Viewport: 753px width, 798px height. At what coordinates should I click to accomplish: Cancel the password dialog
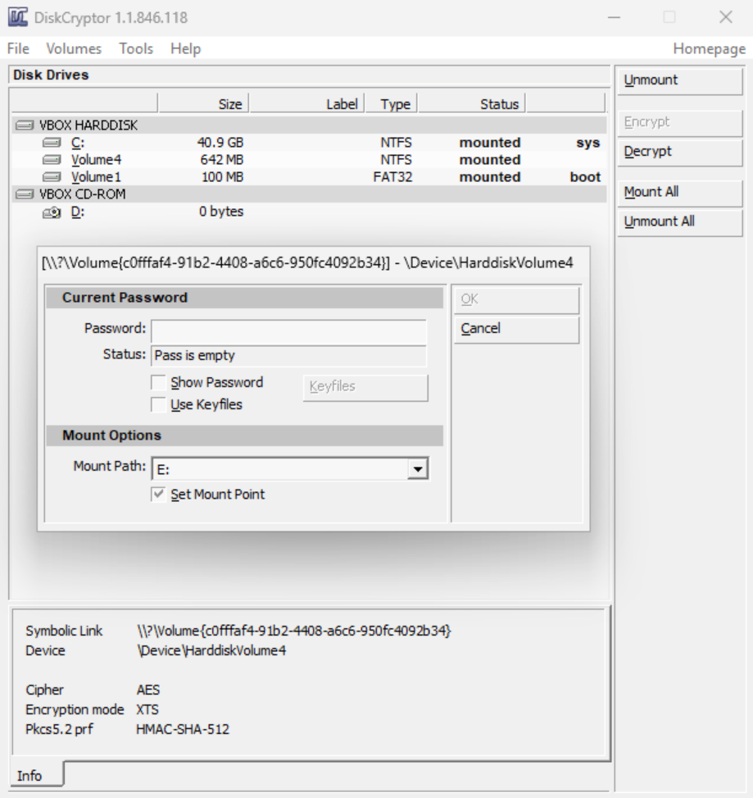tap(516, 329)
